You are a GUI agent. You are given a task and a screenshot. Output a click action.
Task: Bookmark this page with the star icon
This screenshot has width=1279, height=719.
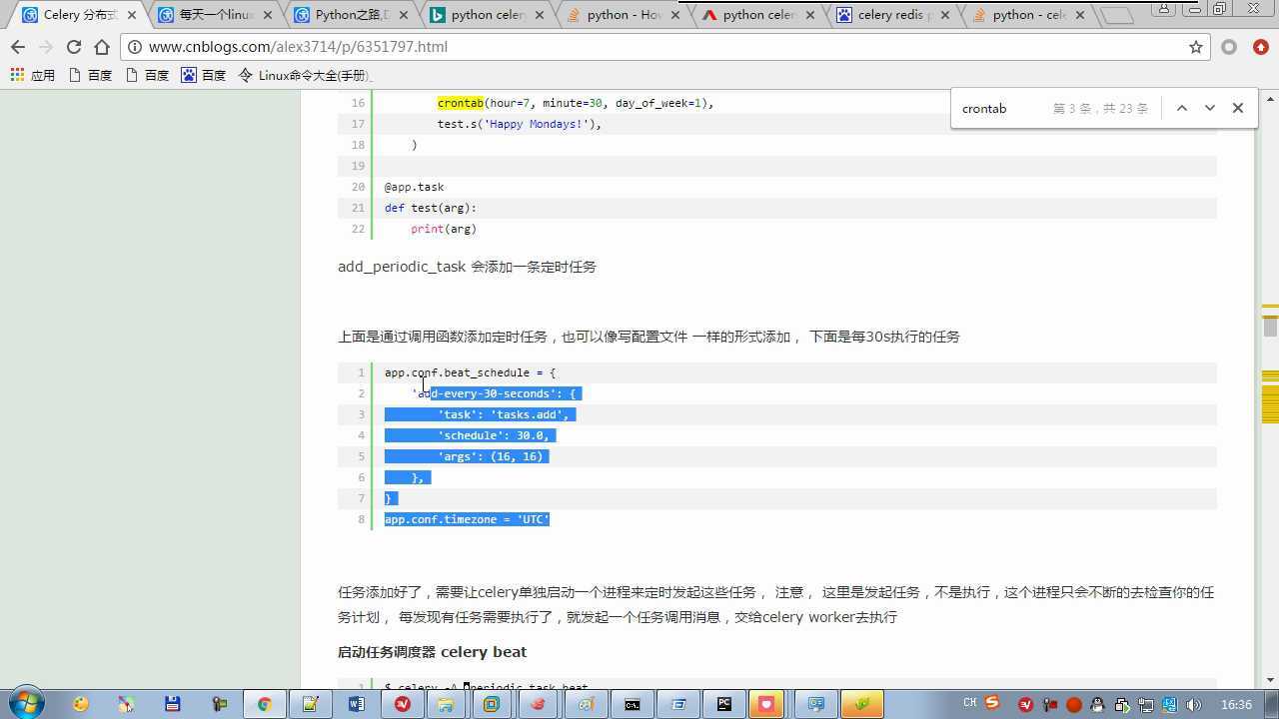pyautogui.click(x=1196, y=47)
